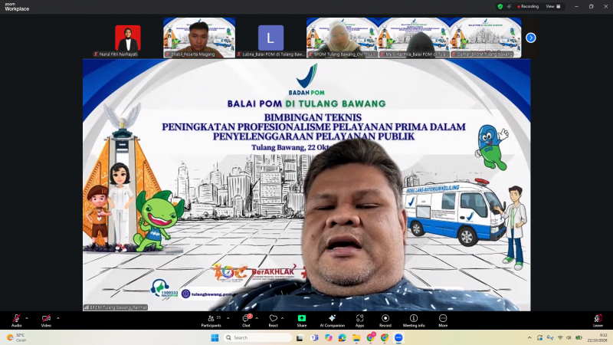Image resolution: width=613 pixels, height=345 pixels.
Task: Select Nabil_Peserta Magang's video thumbnail
Action: pyautogui.click(x=199, y=38)
